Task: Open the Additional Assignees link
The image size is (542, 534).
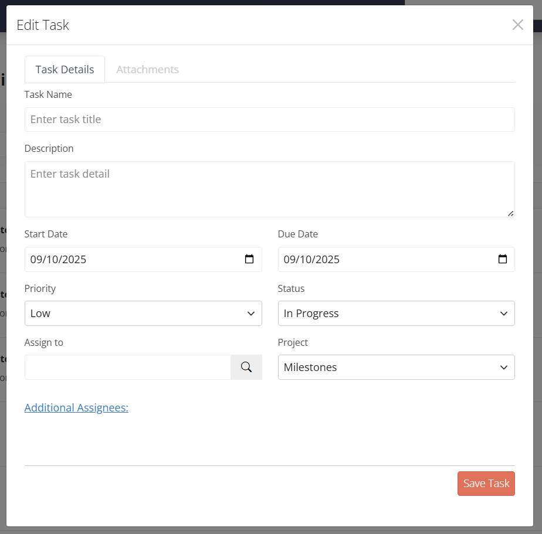Action: (x=76, y=408)
